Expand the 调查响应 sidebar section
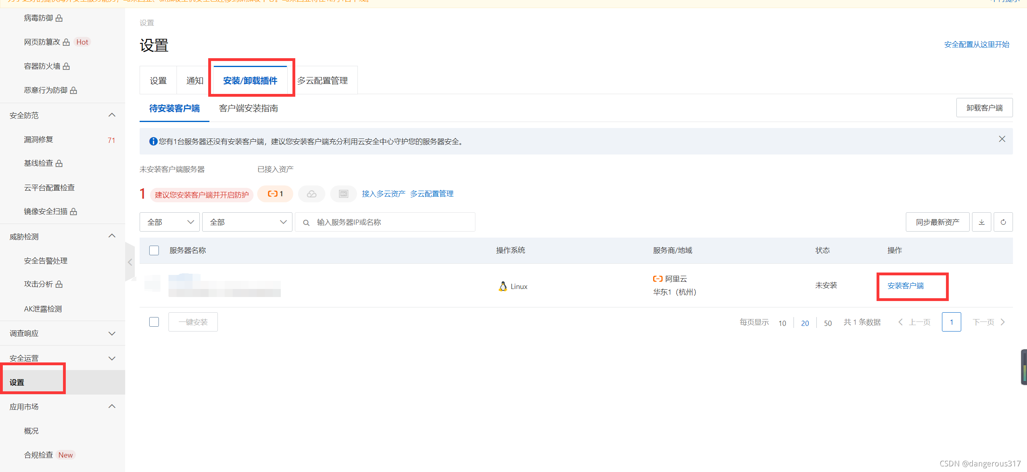This screenshot has width=1027, height=472. point(112,334)
